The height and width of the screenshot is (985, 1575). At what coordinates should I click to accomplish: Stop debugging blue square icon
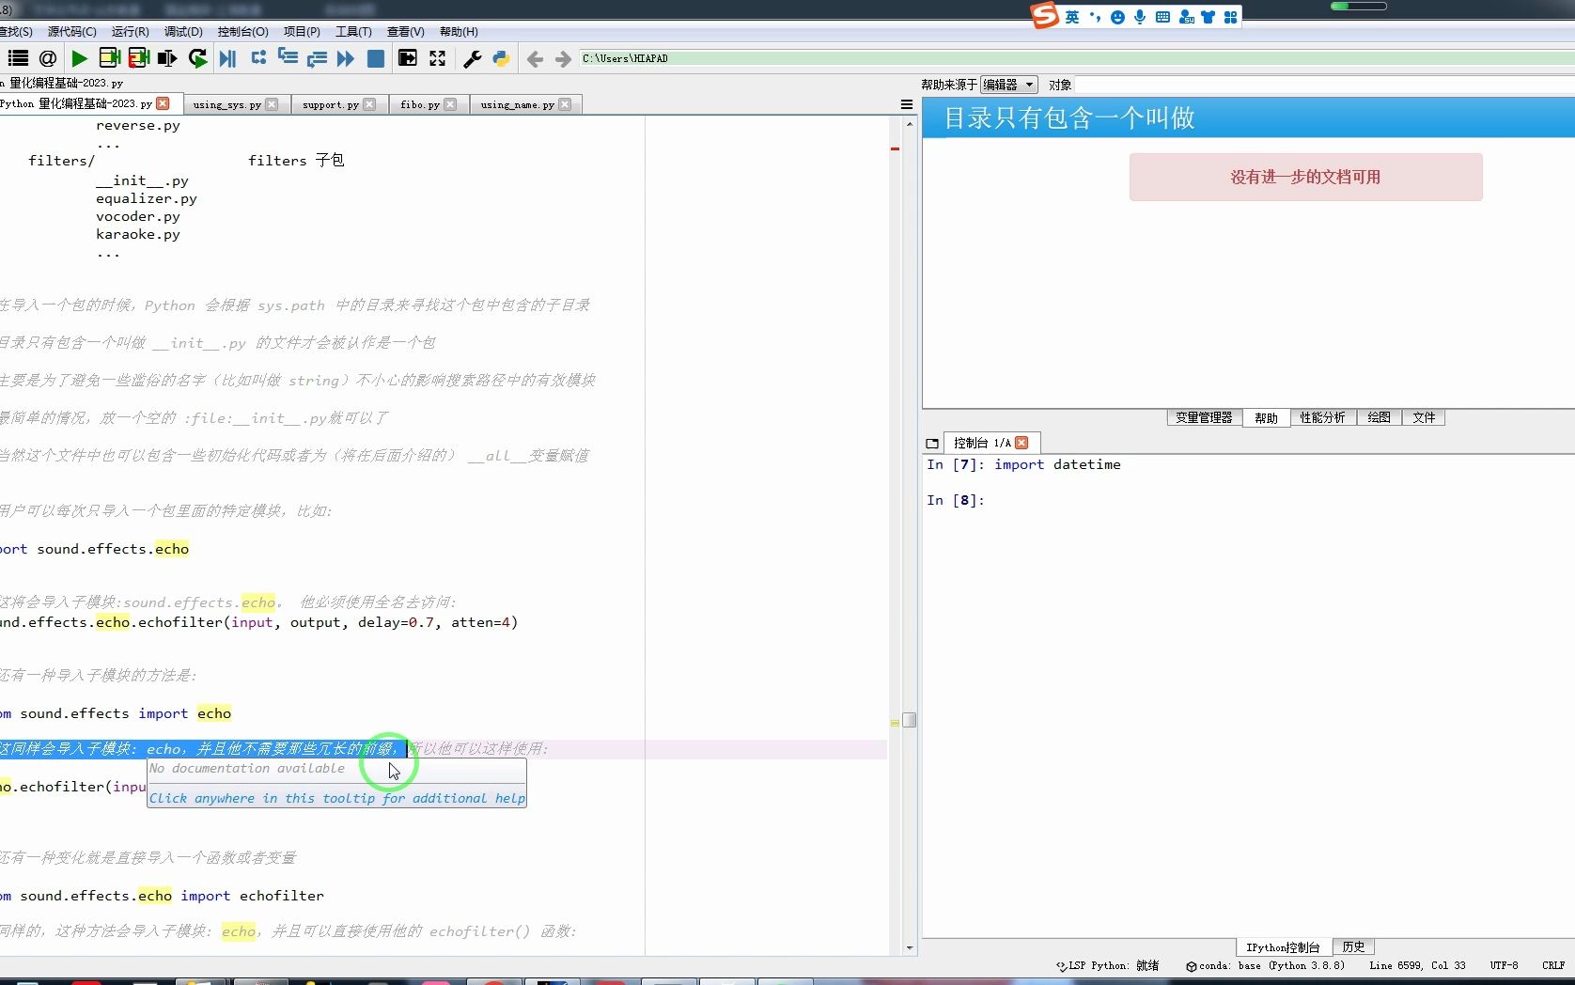tap(375, 58)
